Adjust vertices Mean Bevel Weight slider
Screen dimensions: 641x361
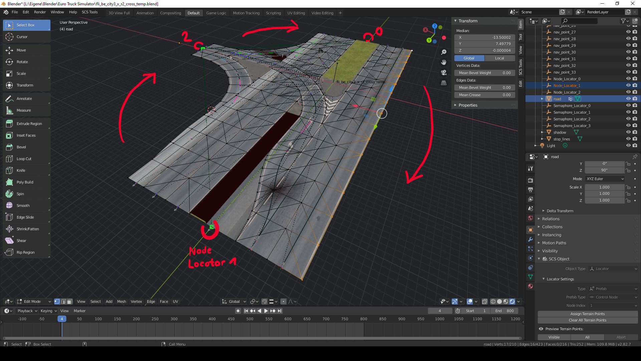click(484, 73)
